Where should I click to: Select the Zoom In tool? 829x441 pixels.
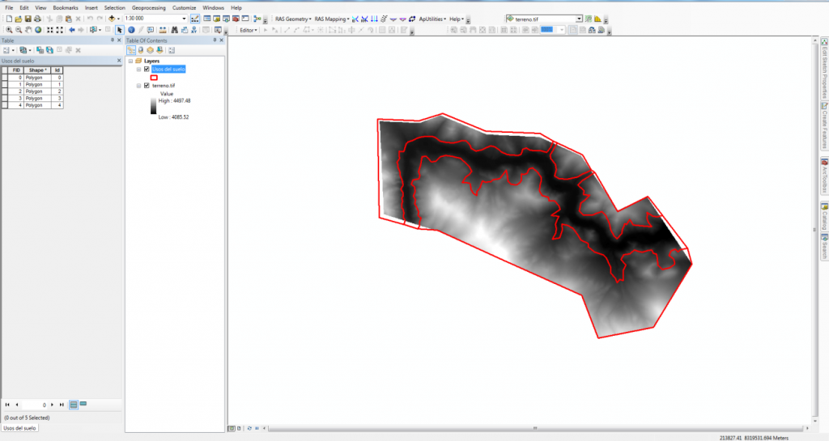coord(8,30)
